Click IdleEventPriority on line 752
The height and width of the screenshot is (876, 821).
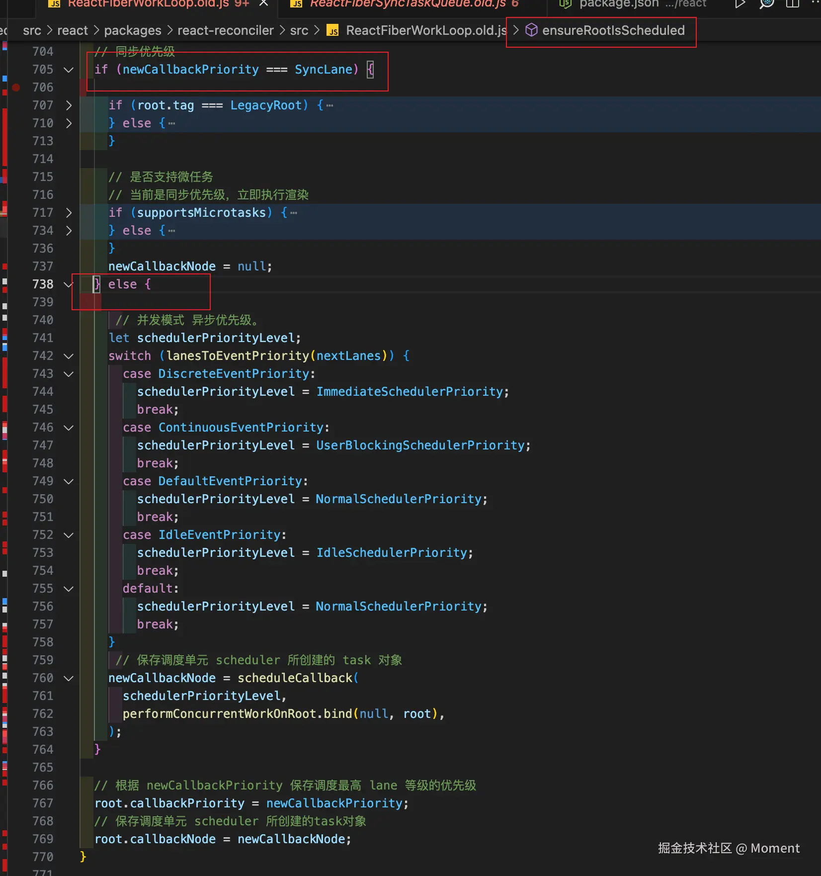219,535
